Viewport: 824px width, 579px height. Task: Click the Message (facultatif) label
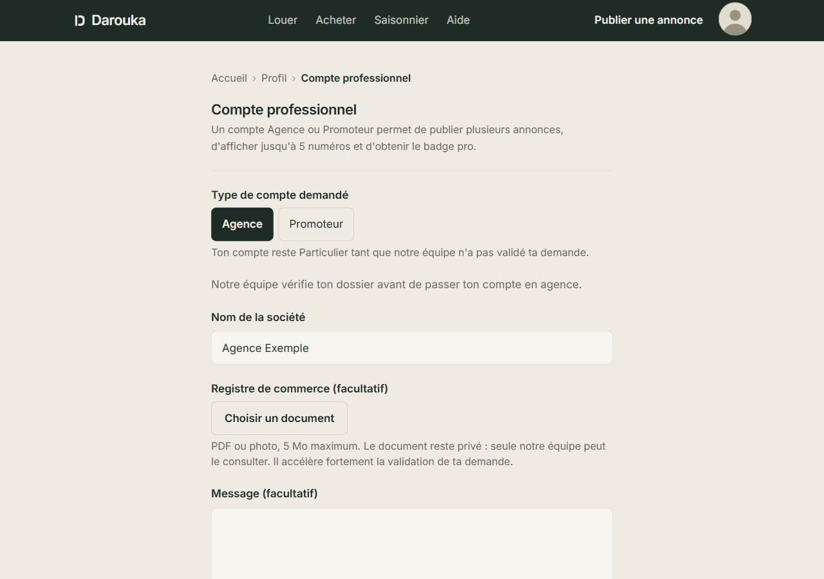pos(265,493)
